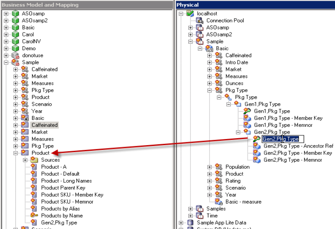
Task: Click the localhost database icon
Action: click(190, 14)
